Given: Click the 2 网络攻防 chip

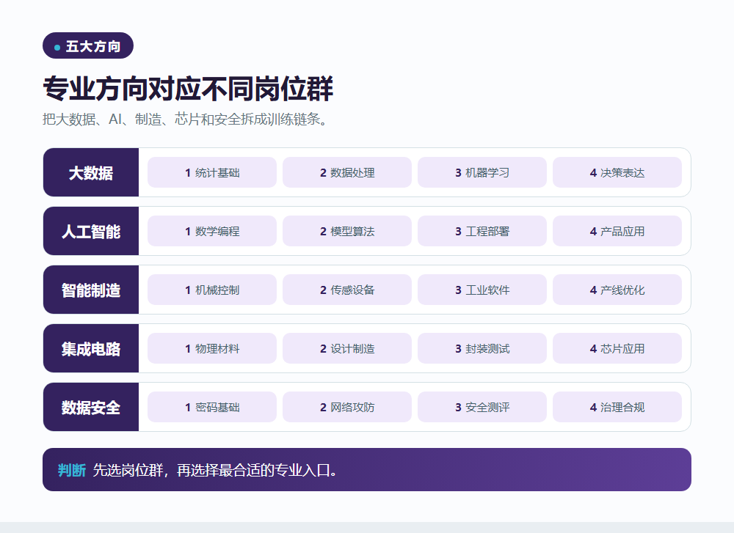Looking at the screenshot, I should pyautogui.click(x=347, y=407).
